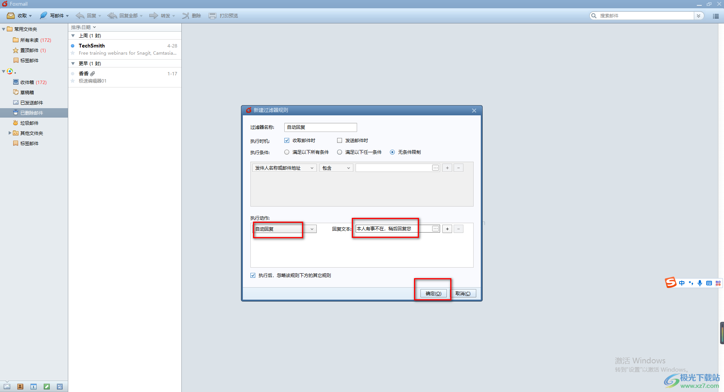This screenshot has width=724, height=392.
Task: Open the 收取 dropdown arrow
Action: point(31,16)
